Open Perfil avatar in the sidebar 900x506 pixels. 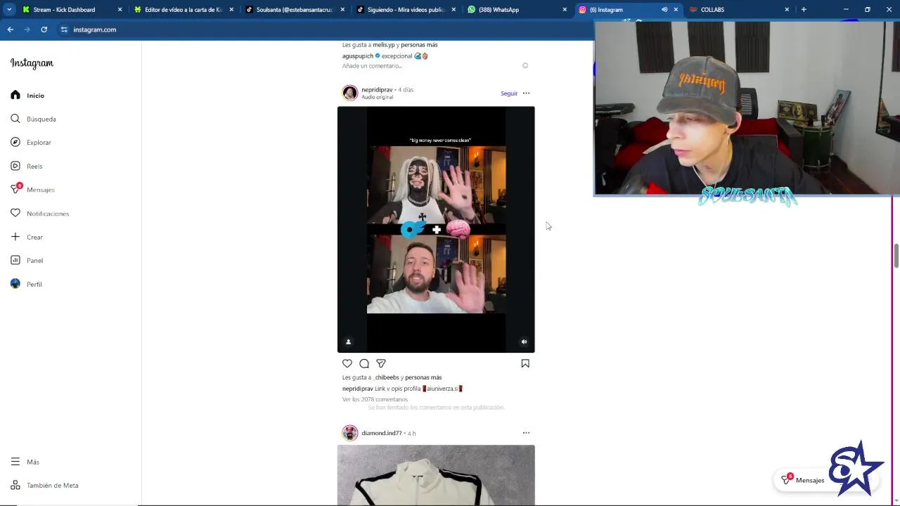pos(27,284)
